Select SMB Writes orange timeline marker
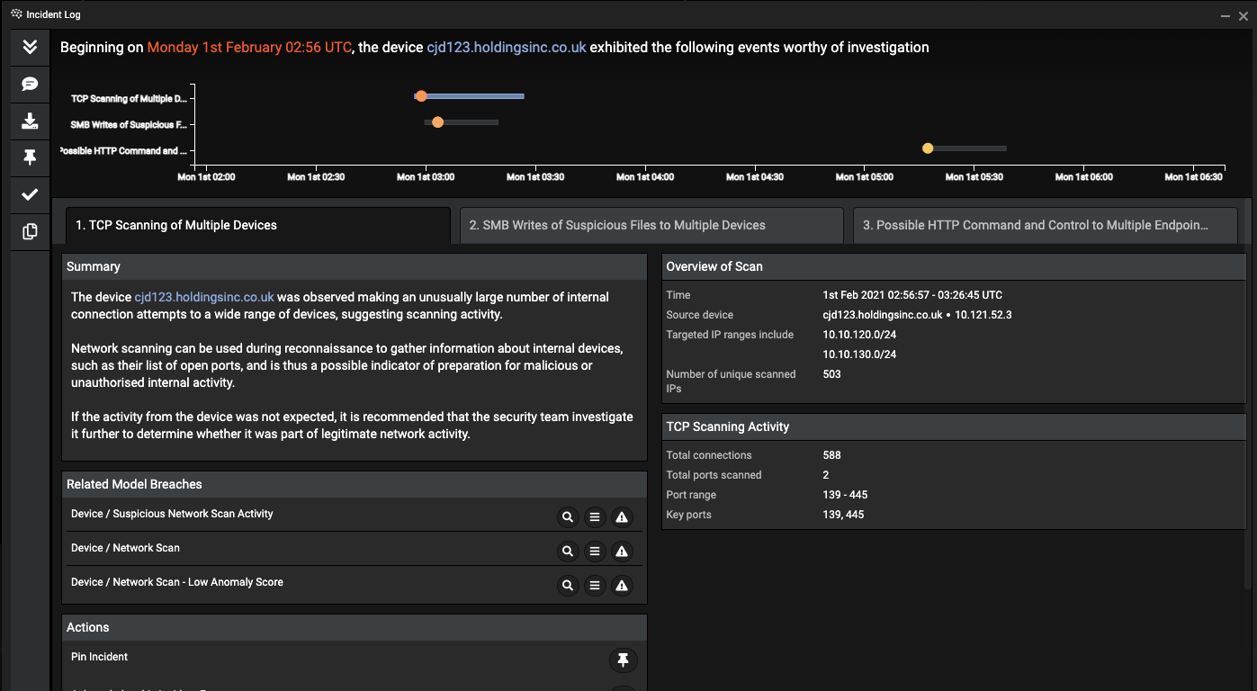Viewport: 1257px width, 691px height. [x=437, y=121]
